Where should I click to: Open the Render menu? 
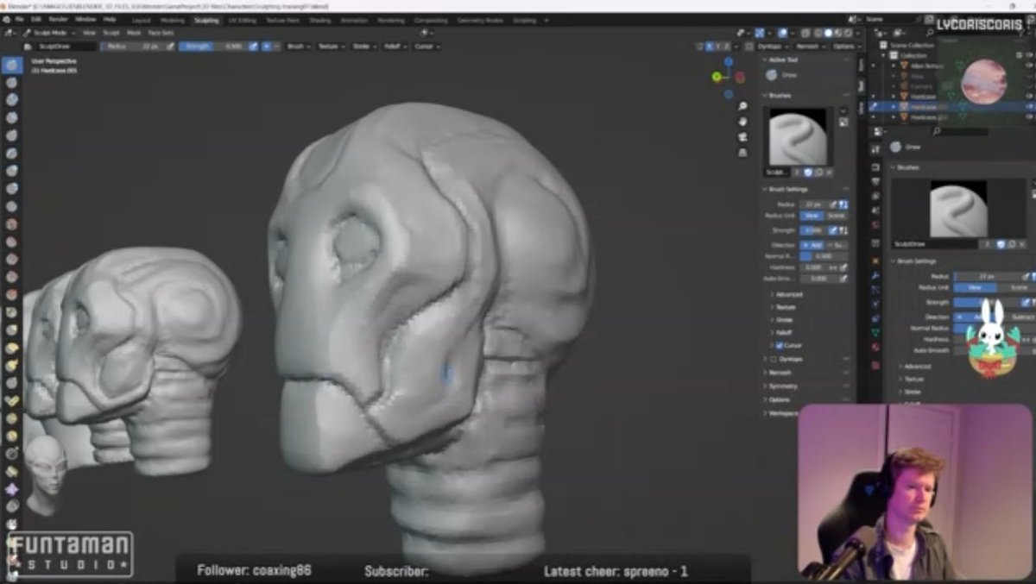pyautogui.click(x=58, y=19)
